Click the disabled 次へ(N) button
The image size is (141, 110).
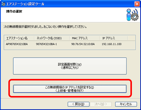click(101, 104)
